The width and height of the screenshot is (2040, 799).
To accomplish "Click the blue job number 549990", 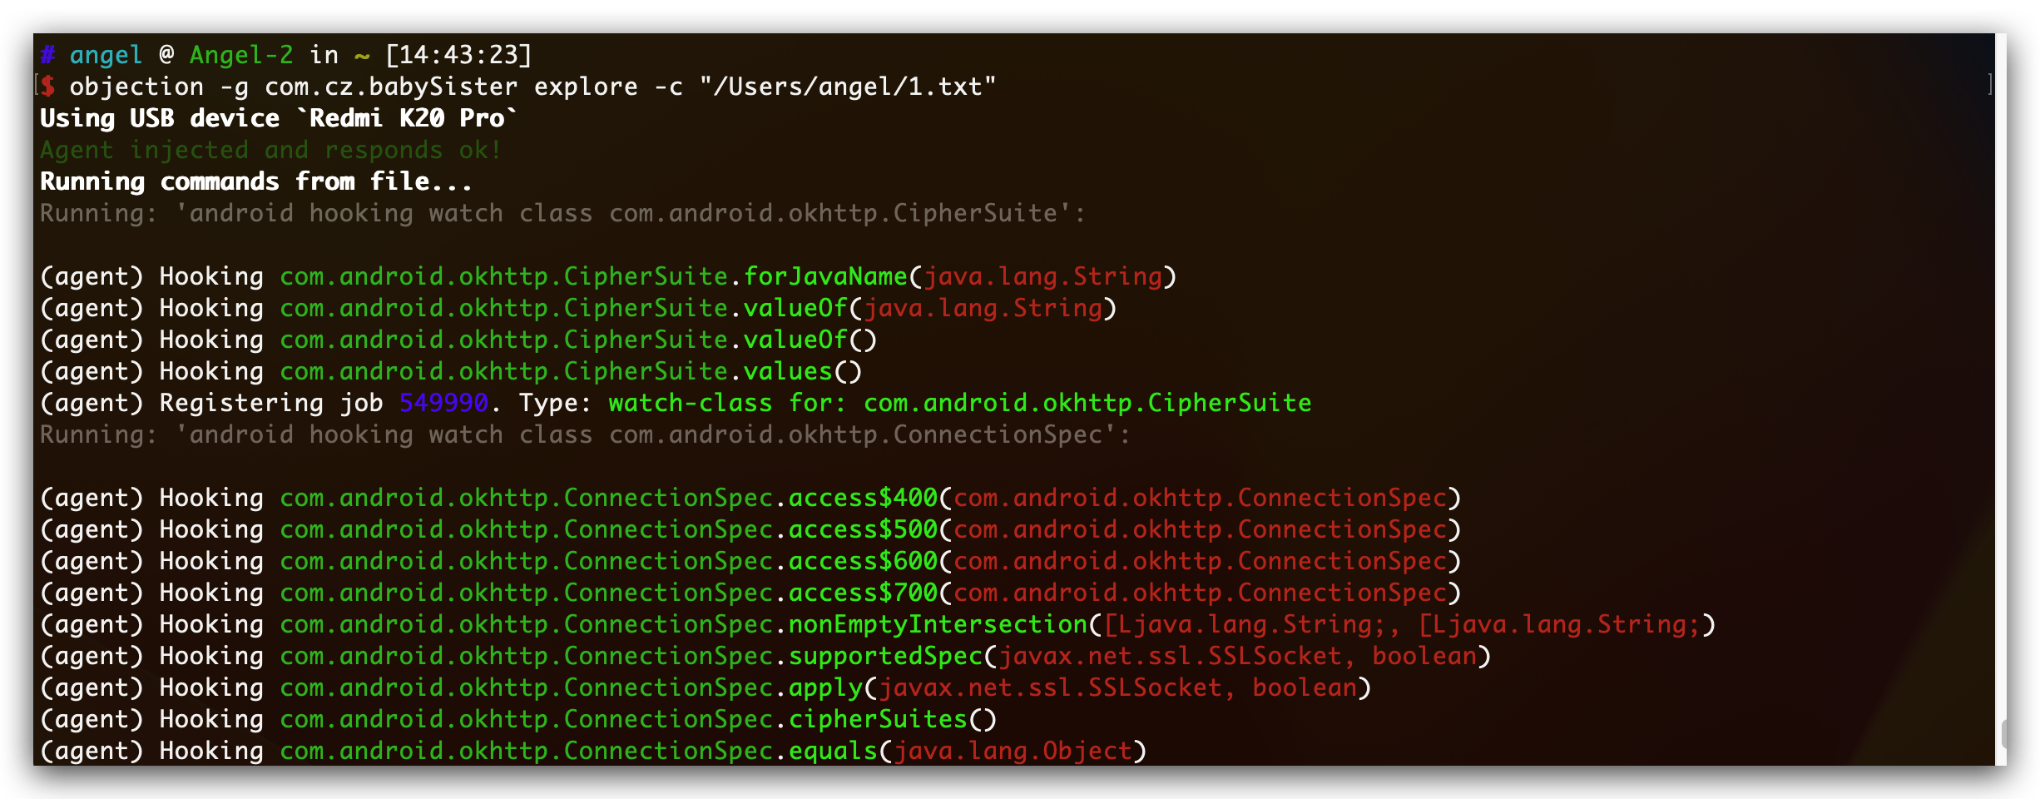I will [443, 403].
